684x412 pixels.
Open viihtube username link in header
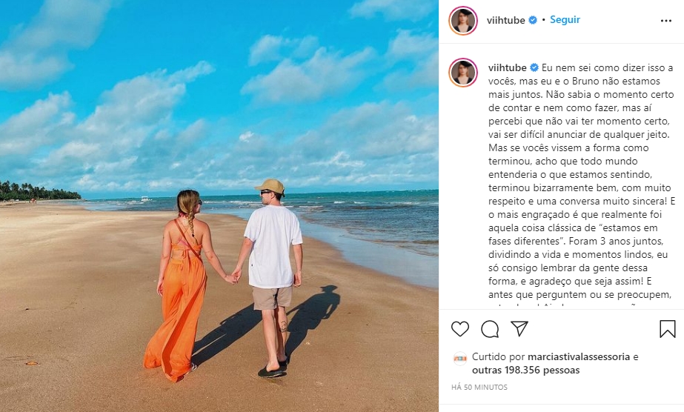(x=505, y=21)
